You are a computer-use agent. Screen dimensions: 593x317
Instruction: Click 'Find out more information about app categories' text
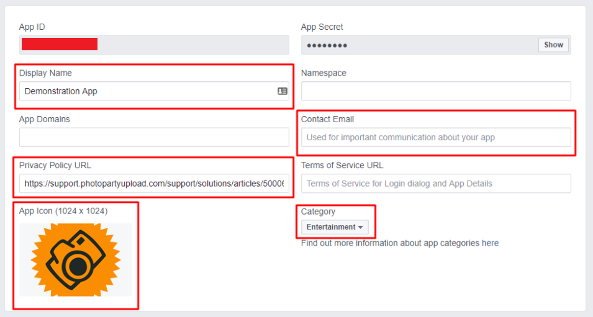pos(391,243)
